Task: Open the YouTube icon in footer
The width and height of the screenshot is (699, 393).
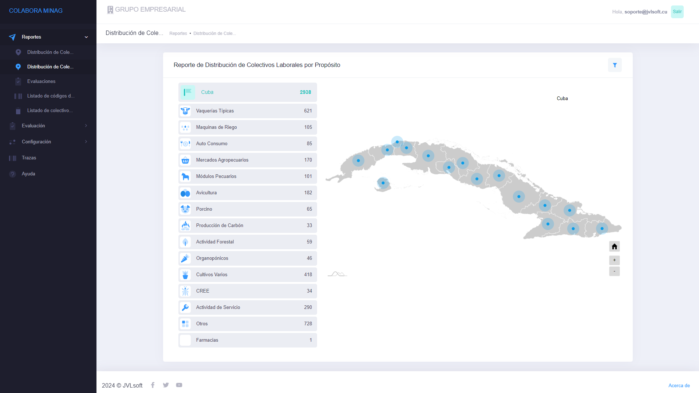Action: click(x=179, y=385)
